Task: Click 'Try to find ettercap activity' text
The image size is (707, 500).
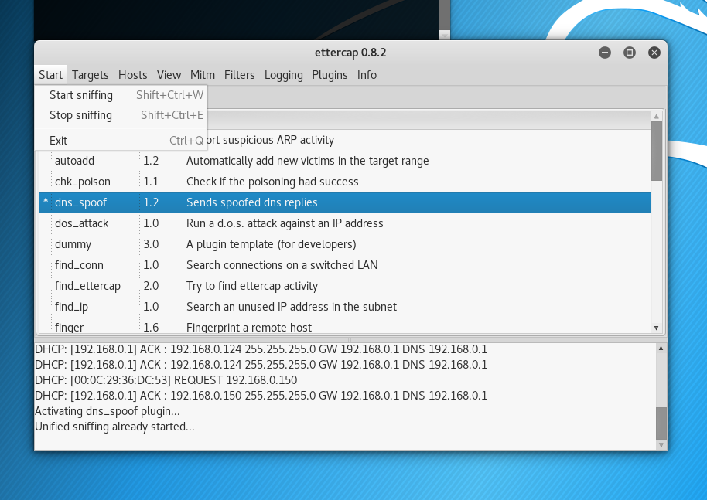Action: pos(252,286)
